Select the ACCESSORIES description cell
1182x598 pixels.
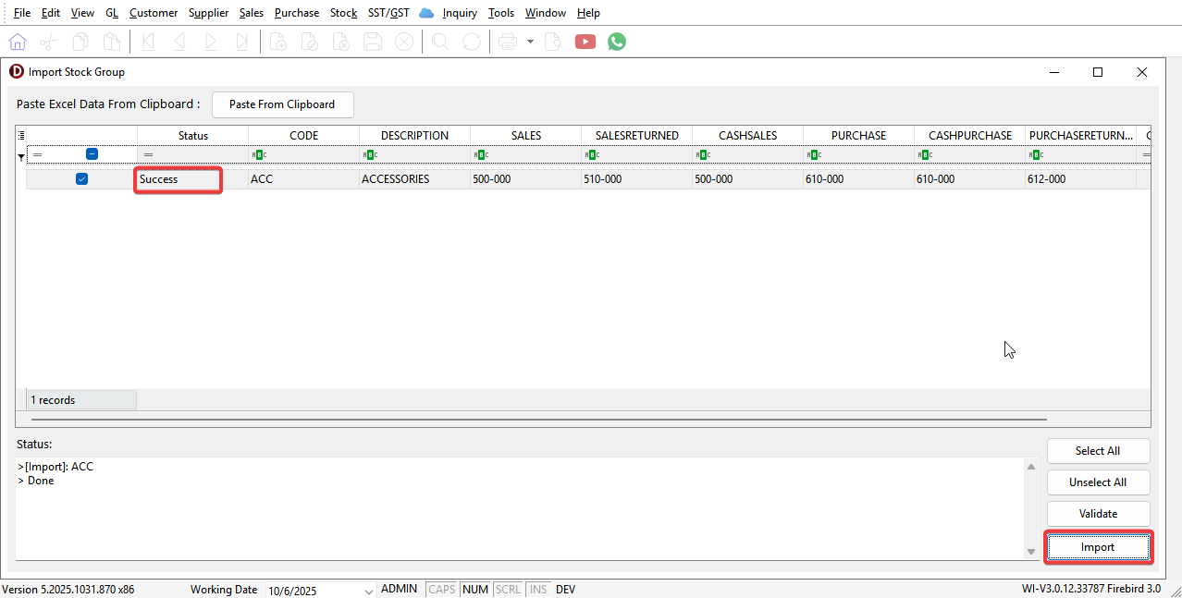414,179
